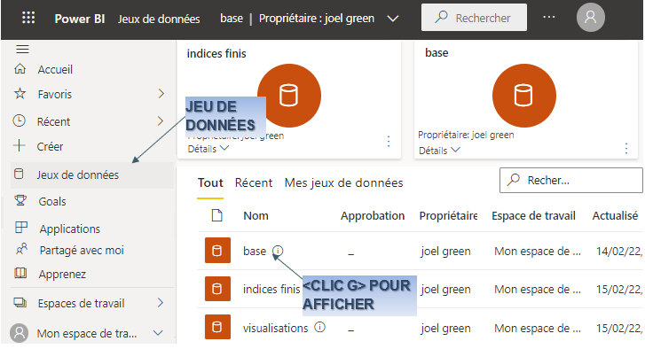This screenshot has width=645, height=349.
Task: Open the user profile avatar in header
Action: (x=590, y=18)
